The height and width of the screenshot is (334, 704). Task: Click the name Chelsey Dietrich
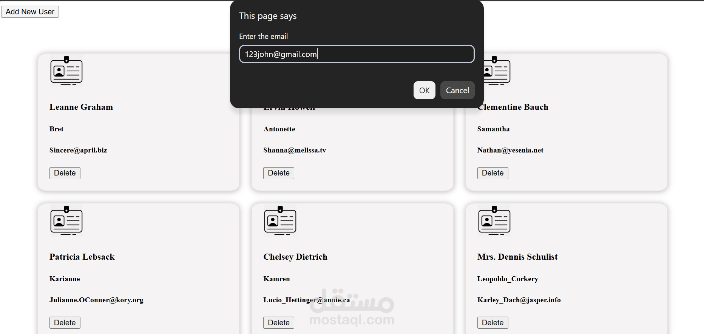(295, 257)
